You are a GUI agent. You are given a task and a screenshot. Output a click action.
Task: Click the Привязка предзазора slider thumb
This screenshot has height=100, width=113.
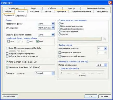(62, 72)
